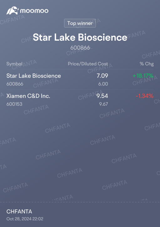The image size is (160, 227).
Task: Click ticker code 600866 under the headline
Action: [80, 48]
